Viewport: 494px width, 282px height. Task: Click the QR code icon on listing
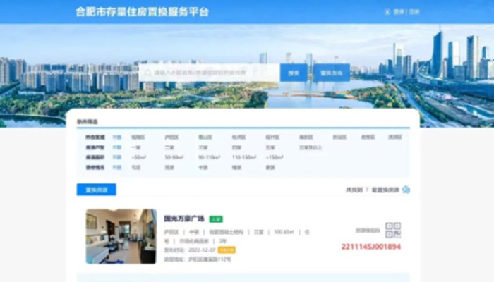click(x=393, y=230)
